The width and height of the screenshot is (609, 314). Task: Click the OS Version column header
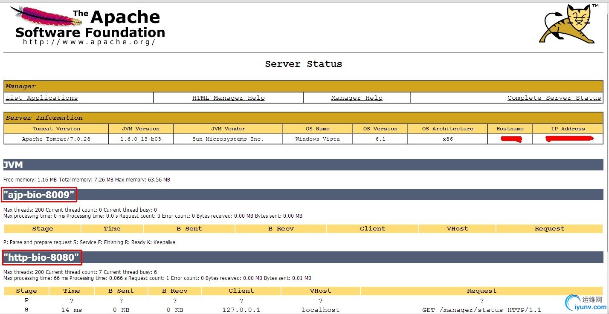pos(380,129)
